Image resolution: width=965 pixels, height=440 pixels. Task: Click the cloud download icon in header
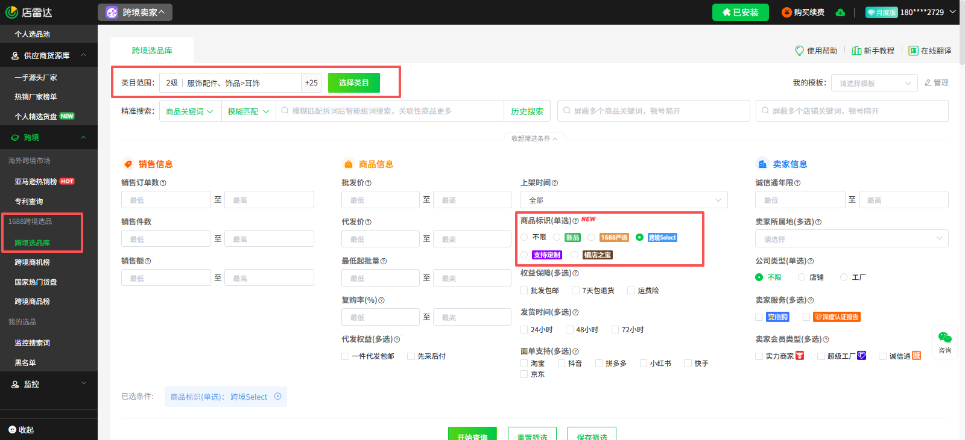tap(840, 13)
